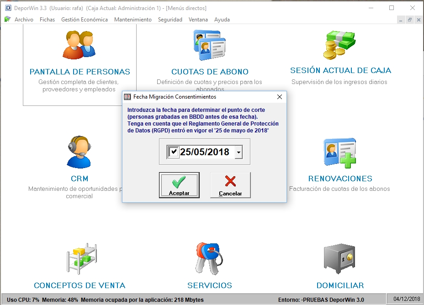Open the Pantalla de Personas people icon
The width and height of the screenshot is (424, 305).
pos(79,45)
